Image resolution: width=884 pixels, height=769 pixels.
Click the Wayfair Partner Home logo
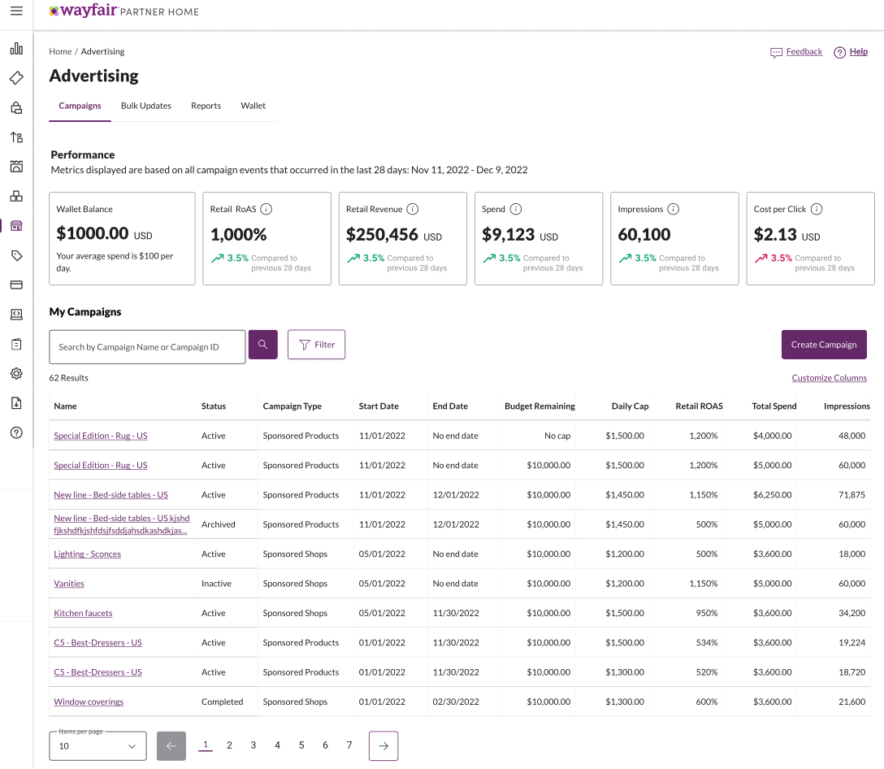(x=124, y=11)
